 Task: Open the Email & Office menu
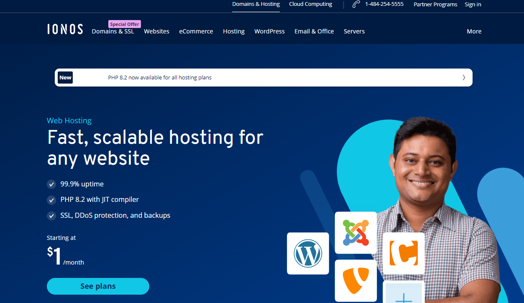pos(314,31)
